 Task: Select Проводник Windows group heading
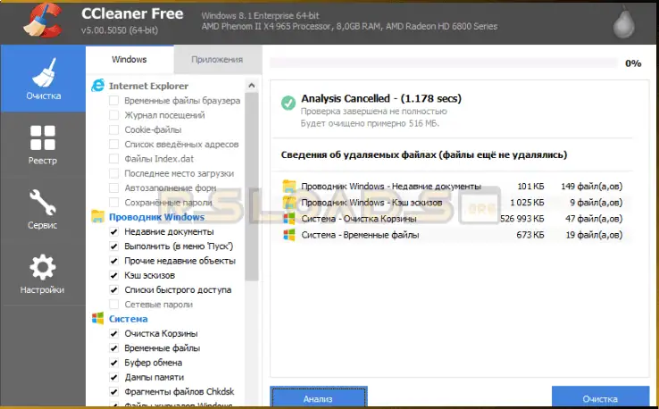[x=157, y=217]
